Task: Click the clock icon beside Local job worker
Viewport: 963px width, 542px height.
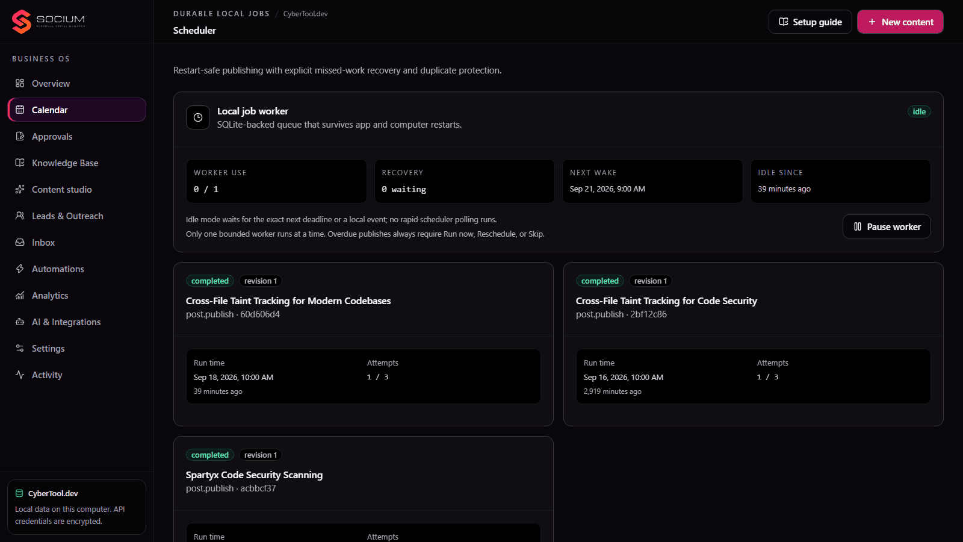Action: 198,117
